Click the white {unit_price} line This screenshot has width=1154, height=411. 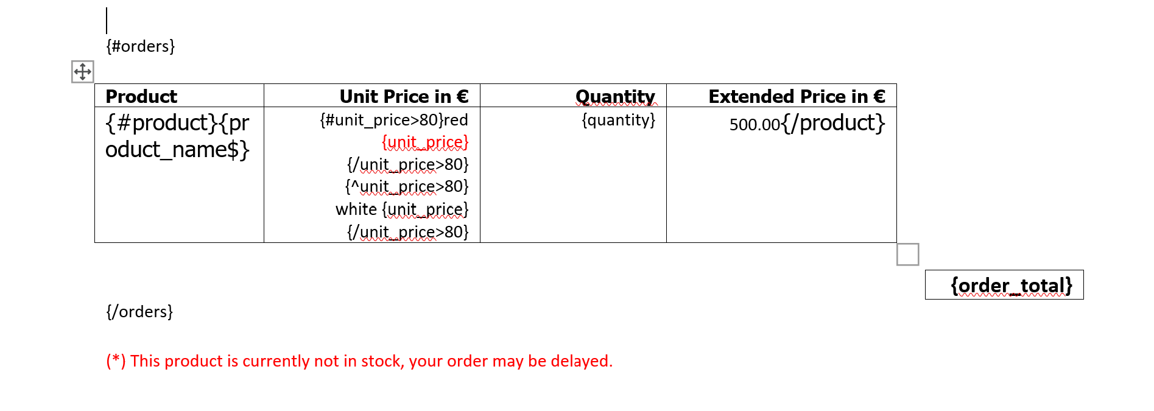[402, 209]
